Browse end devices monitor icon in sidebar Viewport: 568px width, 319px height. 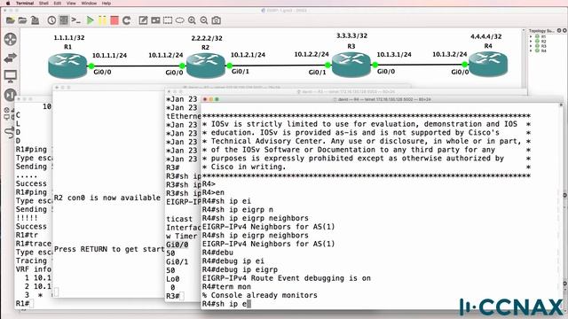[x=11, y=76]
